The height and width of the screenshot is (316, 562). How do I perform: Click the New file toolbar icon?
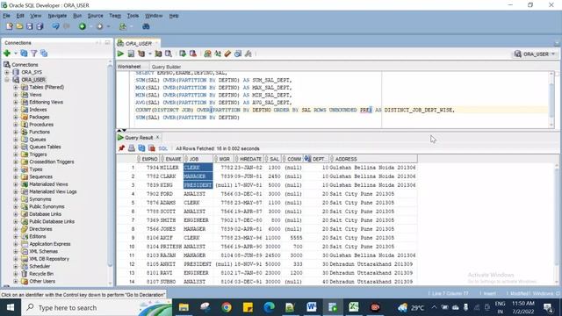10,26
